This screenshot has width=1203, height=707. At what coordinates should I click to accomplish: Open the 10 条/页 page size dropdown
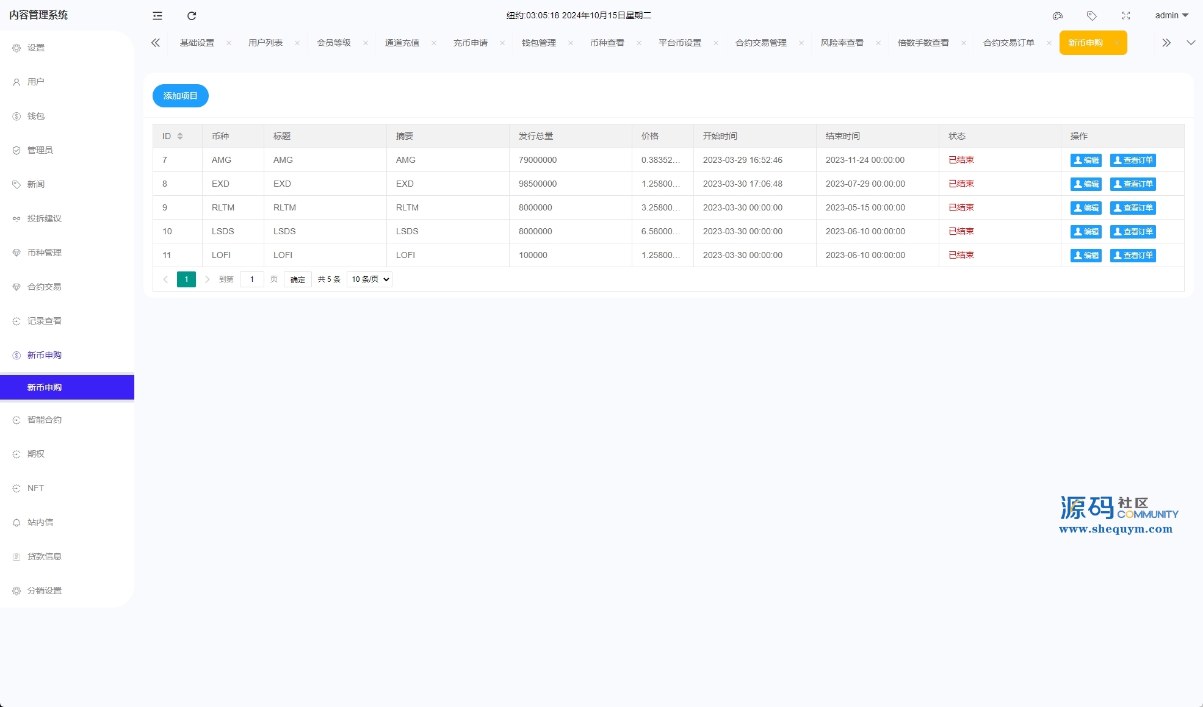coord(369,279)
